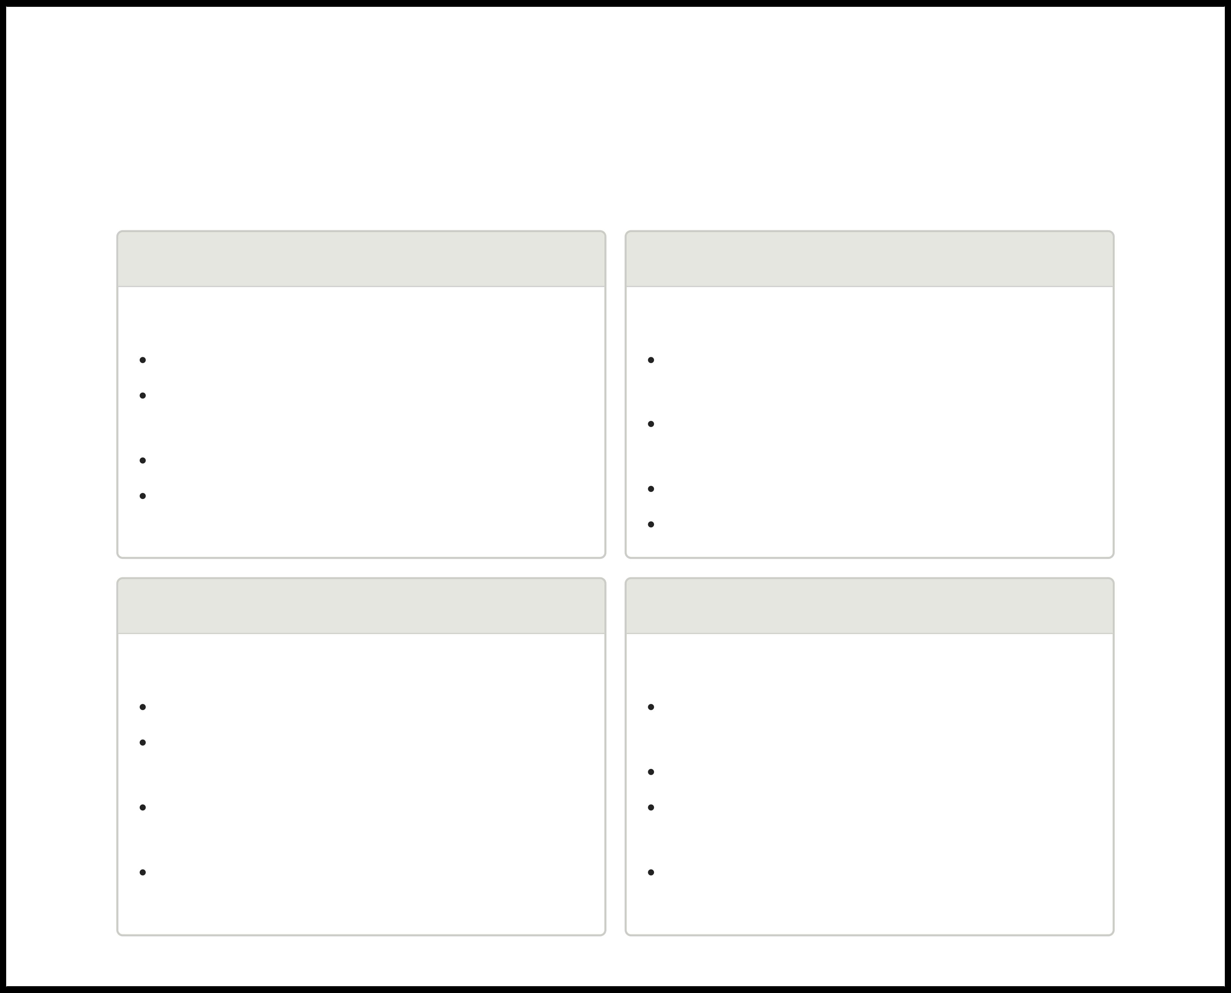Select last bullet in bottom-right card
This screenshot has height=993, width=1231.
click(x=651, y=872)
